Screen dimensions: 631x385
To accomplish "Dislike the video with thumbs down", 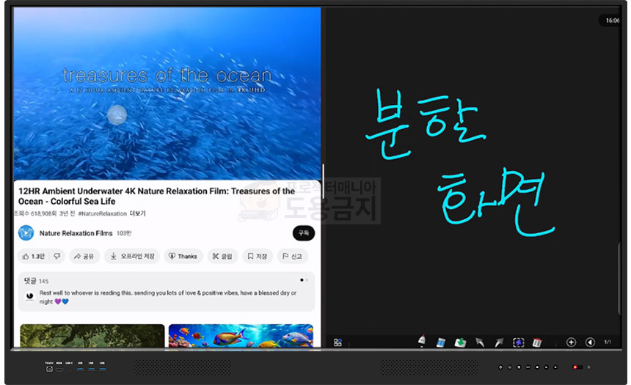I will (x=56, y=256).
